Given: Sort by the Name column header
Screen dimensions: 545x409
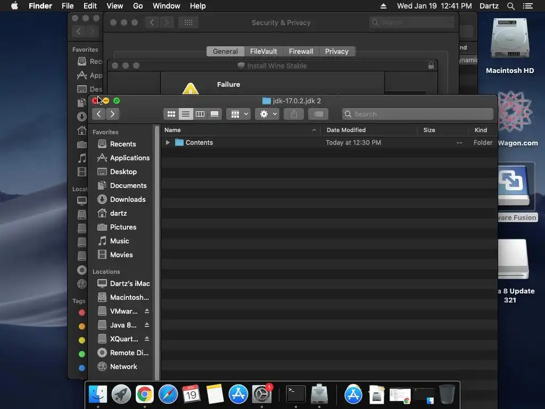Looking at the screenshot, I should [240, 130].
